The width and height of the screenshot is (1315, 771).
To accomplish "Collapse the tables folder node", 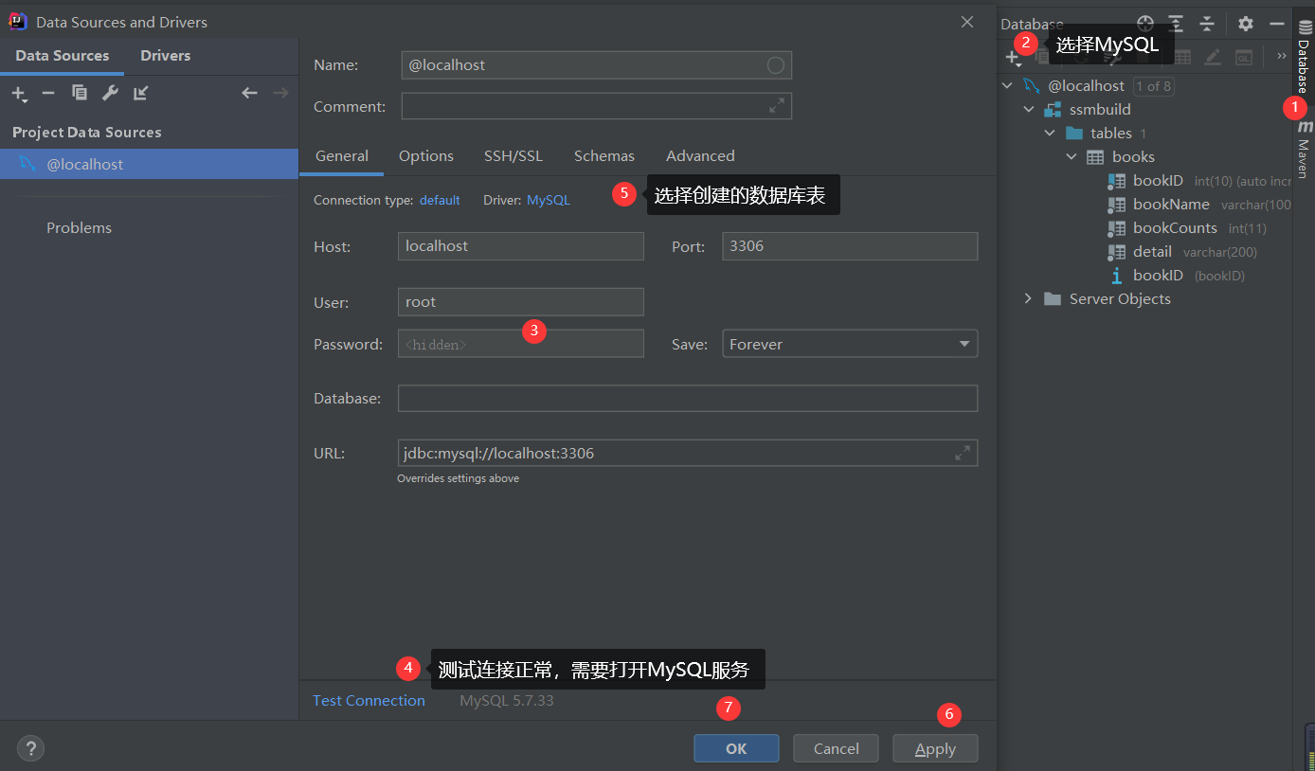I will click(x=1050, y=134).
